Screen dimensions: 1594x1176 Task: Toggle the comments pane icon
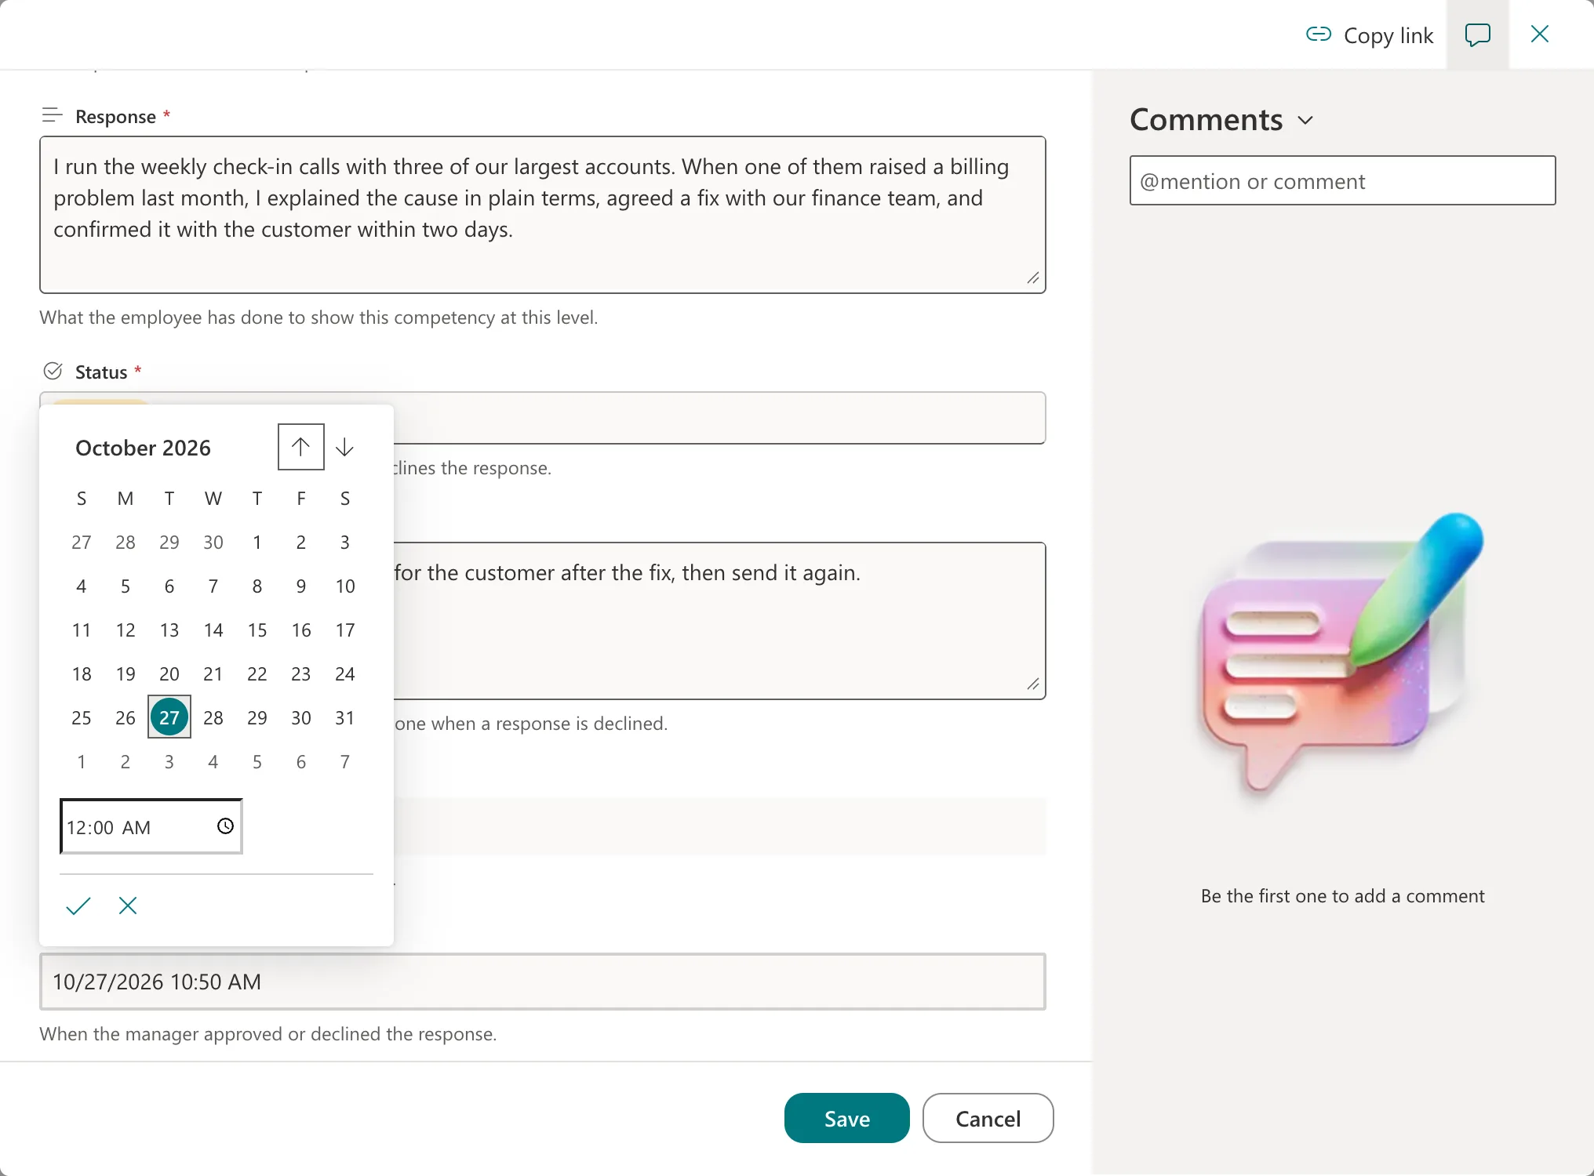1477,34
